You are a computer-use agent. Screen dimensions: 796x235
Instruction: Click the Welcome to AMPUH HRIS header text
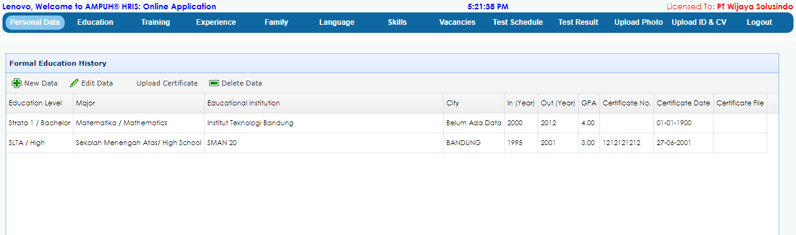pyautogui.click(x=110, y=6)
